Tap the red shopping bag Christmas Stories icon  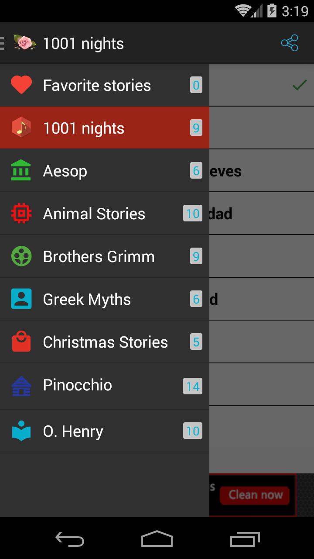[21, 342]
